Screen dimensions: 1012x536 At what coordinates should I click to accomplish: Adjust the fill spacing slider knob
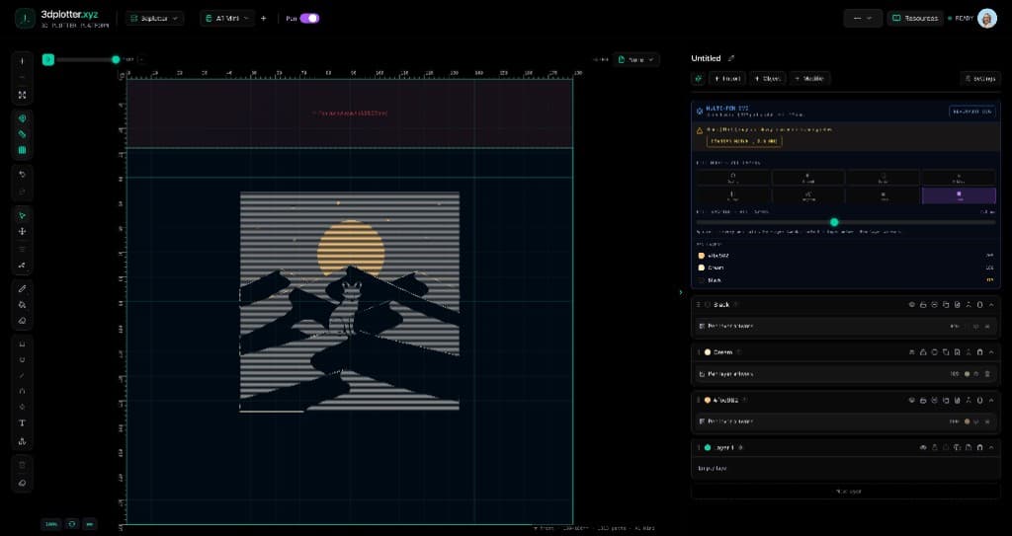click(x=834, y=222)
